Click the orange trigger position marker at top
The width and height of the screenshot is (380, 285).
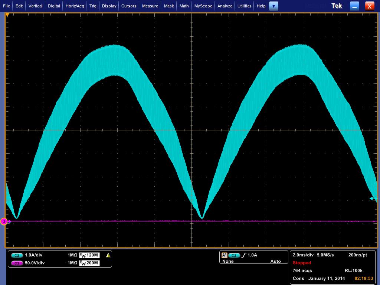pyautogui.click(x=7, y=15)
